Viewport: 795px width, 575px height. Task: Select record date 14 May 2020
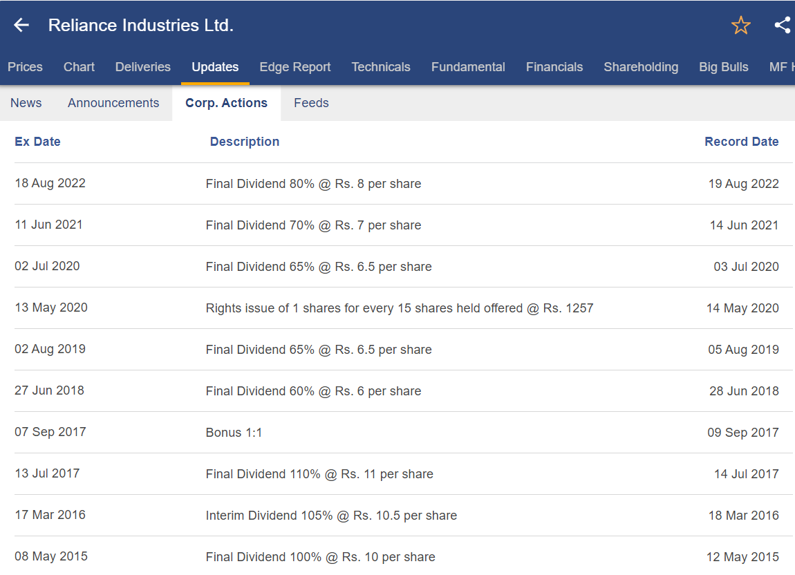point(742,308)
